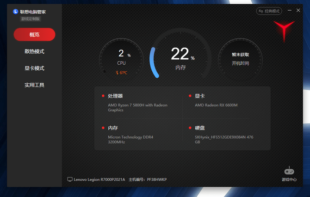Click the 开机时间 boot time gauge
This screenshot has height=197, width=310.
point(240,58)
